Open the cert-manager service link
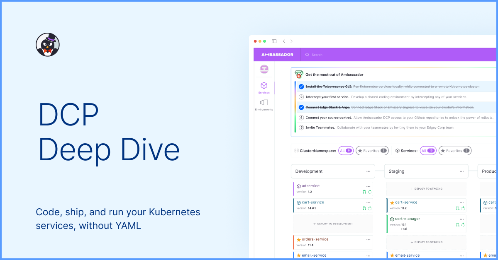 click(x=408, y=219)
